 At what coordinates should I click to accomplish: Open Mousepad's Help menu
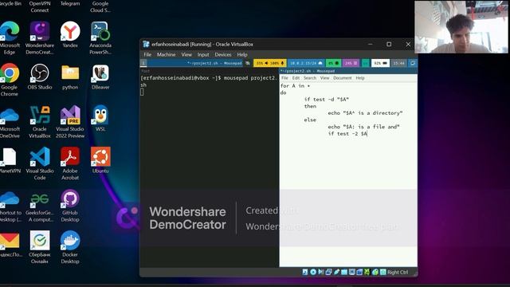pos(360,78)
